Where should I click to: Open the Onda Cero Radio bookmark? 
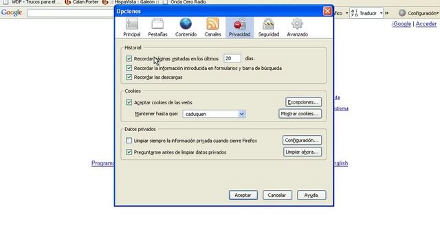[x=185, y=2]
